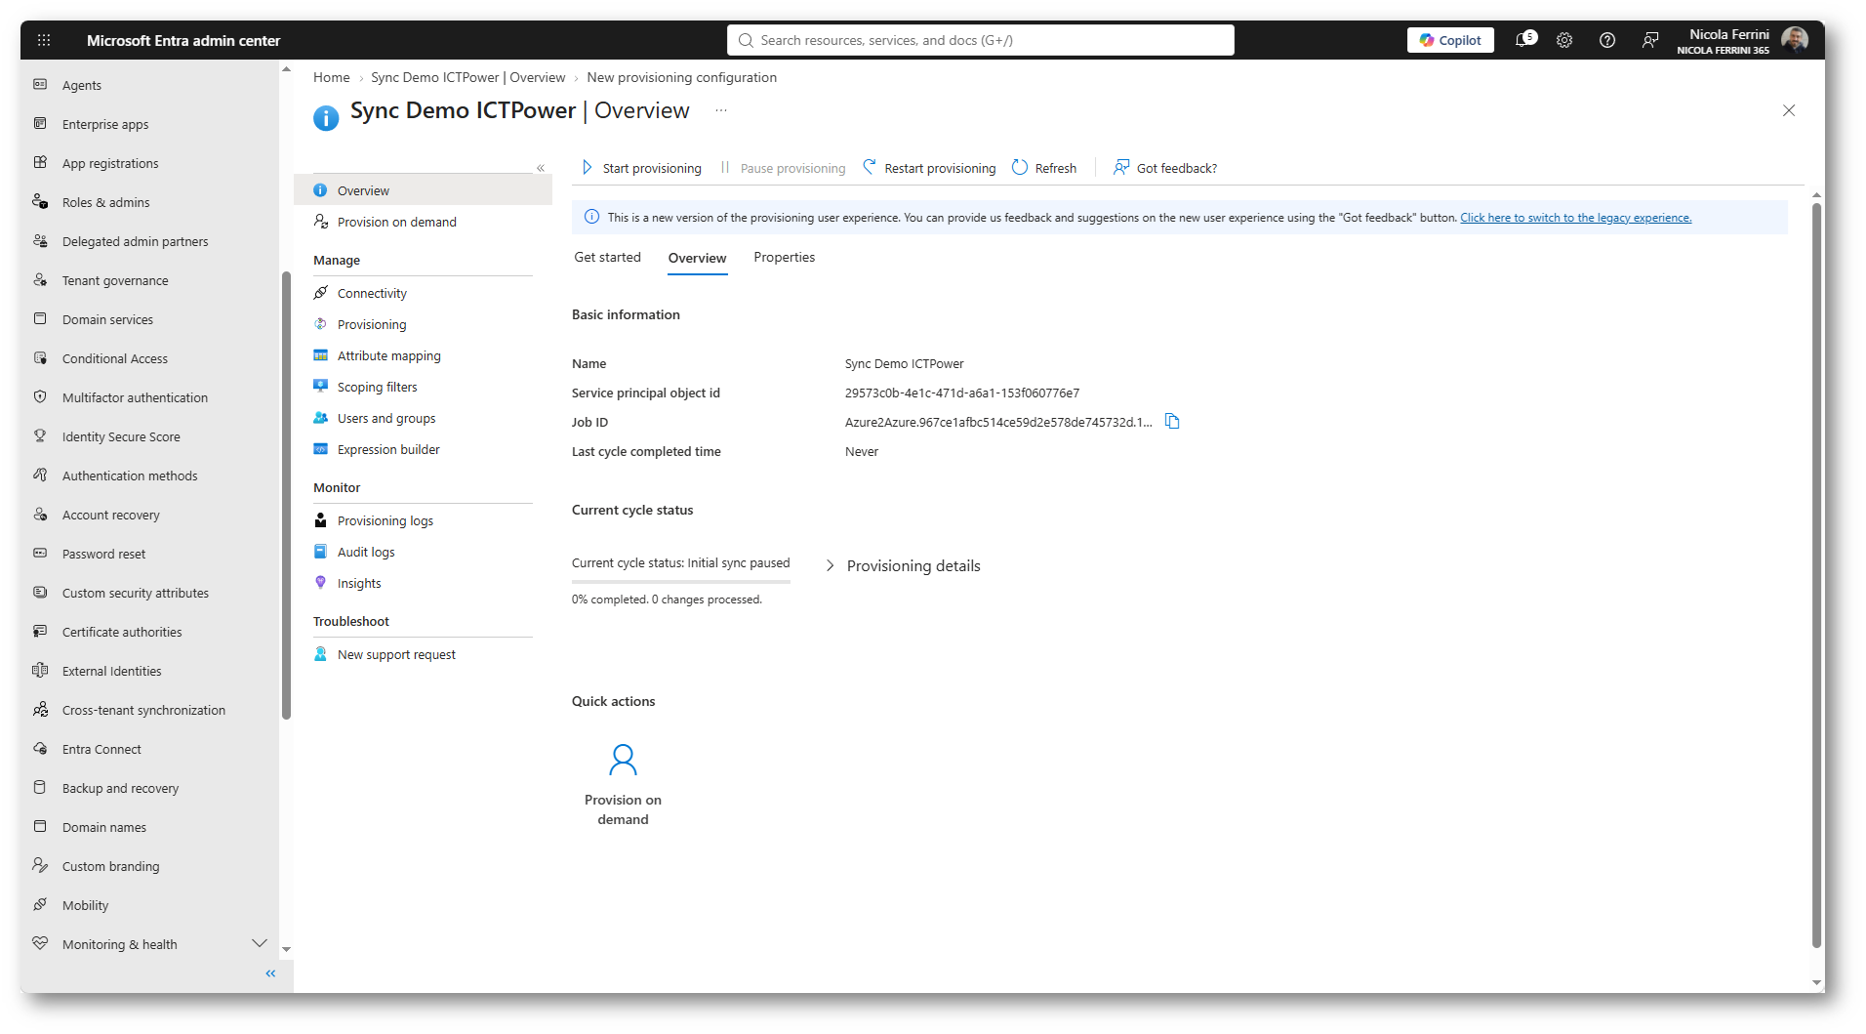
Task: Collapse the resource menu with double chevron
Action: point(541,168)
